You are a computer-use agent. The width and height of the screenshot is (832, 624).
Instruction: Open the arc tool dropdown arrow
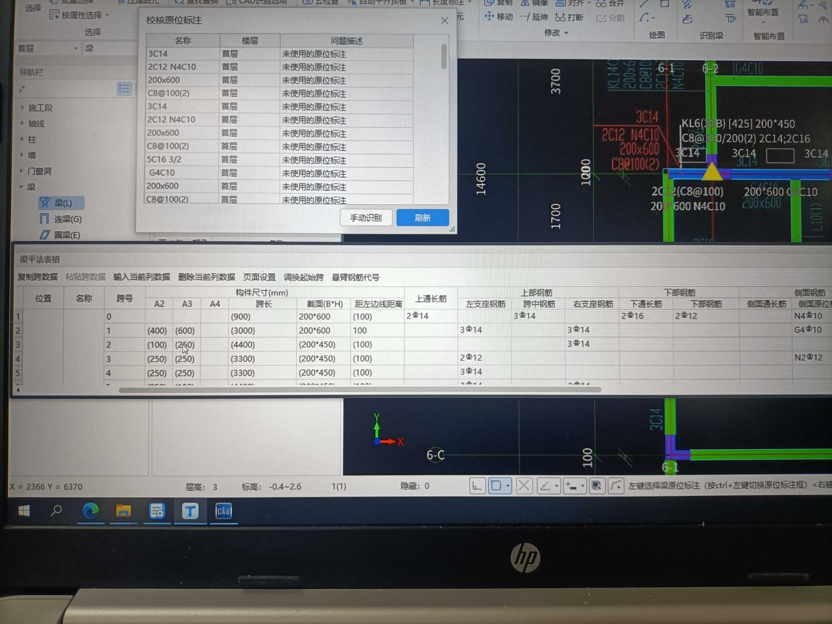coord(654,18)
